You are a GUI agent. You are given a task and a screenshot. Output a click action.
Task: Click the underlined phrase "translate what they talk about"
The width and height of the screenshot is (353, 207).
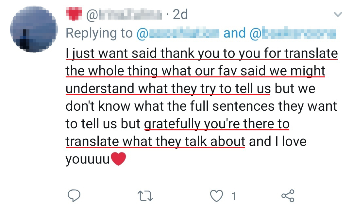(x=155, y=142)
